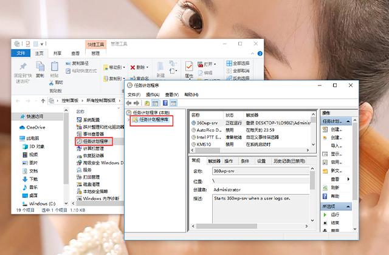Viewport: 389px width, 255px height.
Task: Open 文件(F) menu in Task Scheduler
Action: 134,95
